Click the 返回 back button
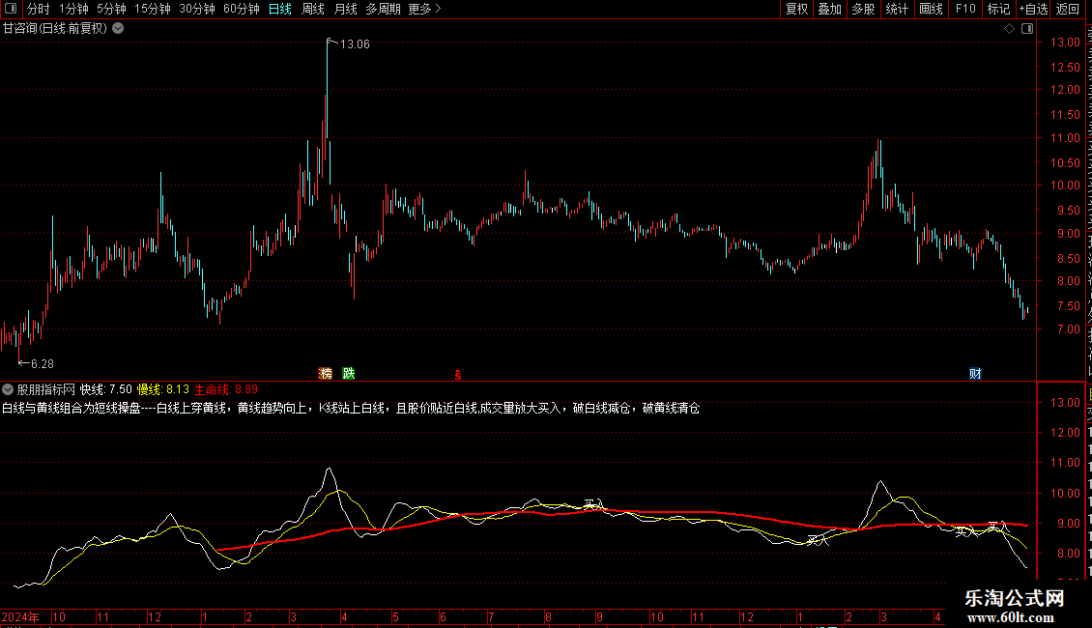 (x=1068, y=9)
